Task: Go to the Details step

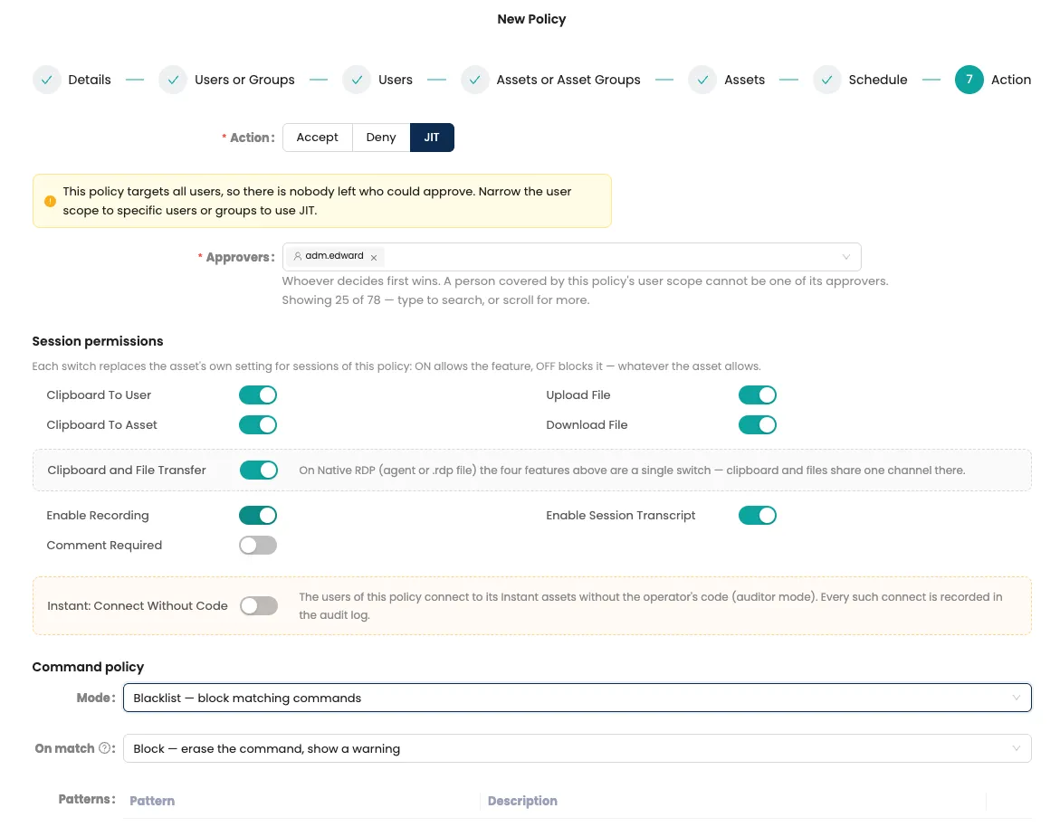Action: point(90,80)
